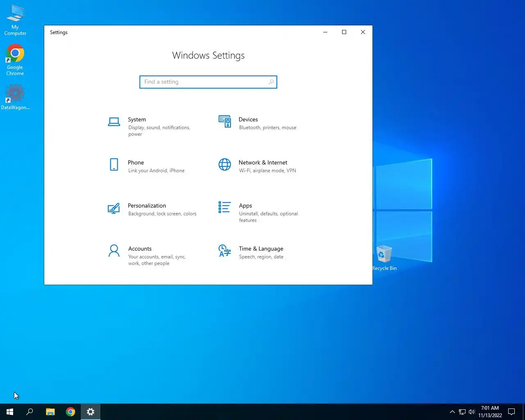Open Phone settings label

coord(136,162)
